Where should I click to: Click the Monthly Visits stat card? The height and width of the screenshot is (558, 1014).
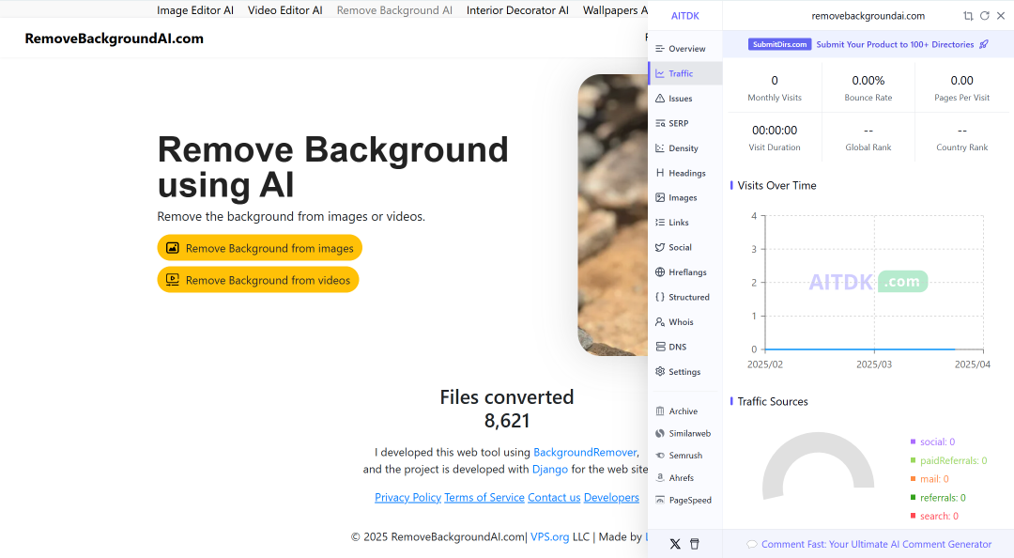pyautogui.click(x=774, y=88)
